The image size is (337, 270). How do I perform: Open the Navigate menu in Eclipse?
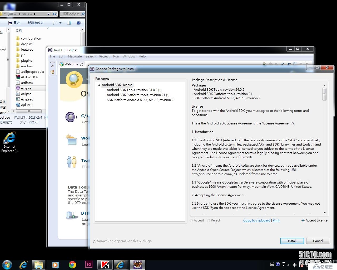point(75,56)
